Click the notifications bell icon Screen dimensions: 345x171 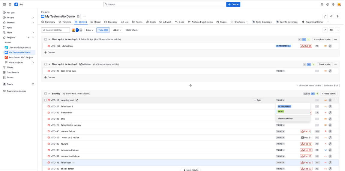pyautogui.click(x=322, y=4)
